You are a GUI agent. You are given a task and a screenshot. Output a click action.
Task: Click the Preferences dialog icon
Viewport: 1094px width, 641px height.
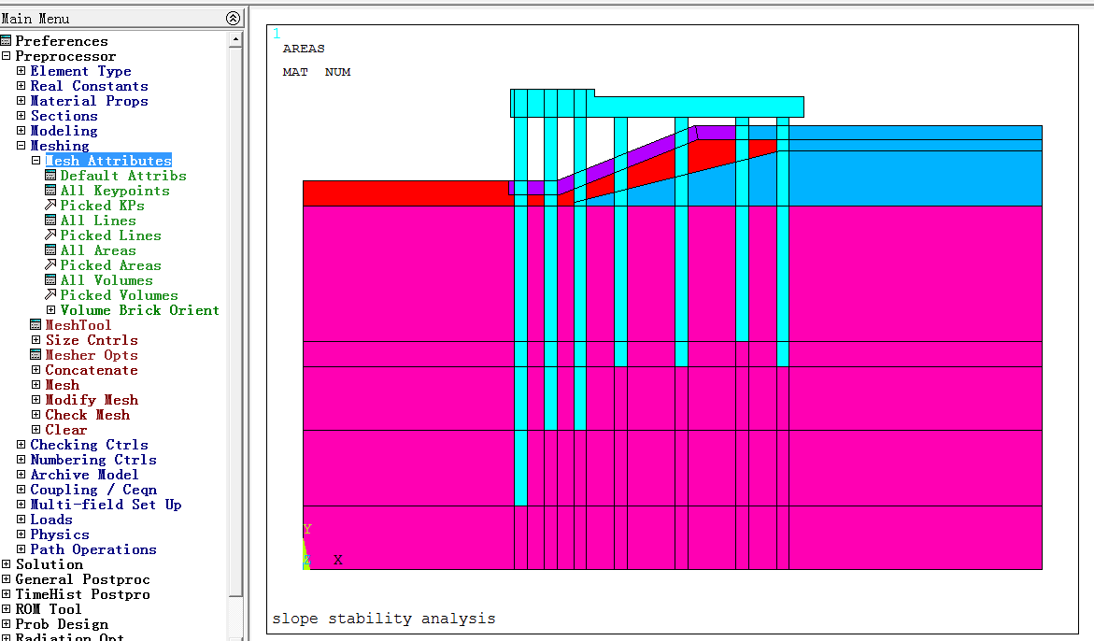tap(6, 41)
